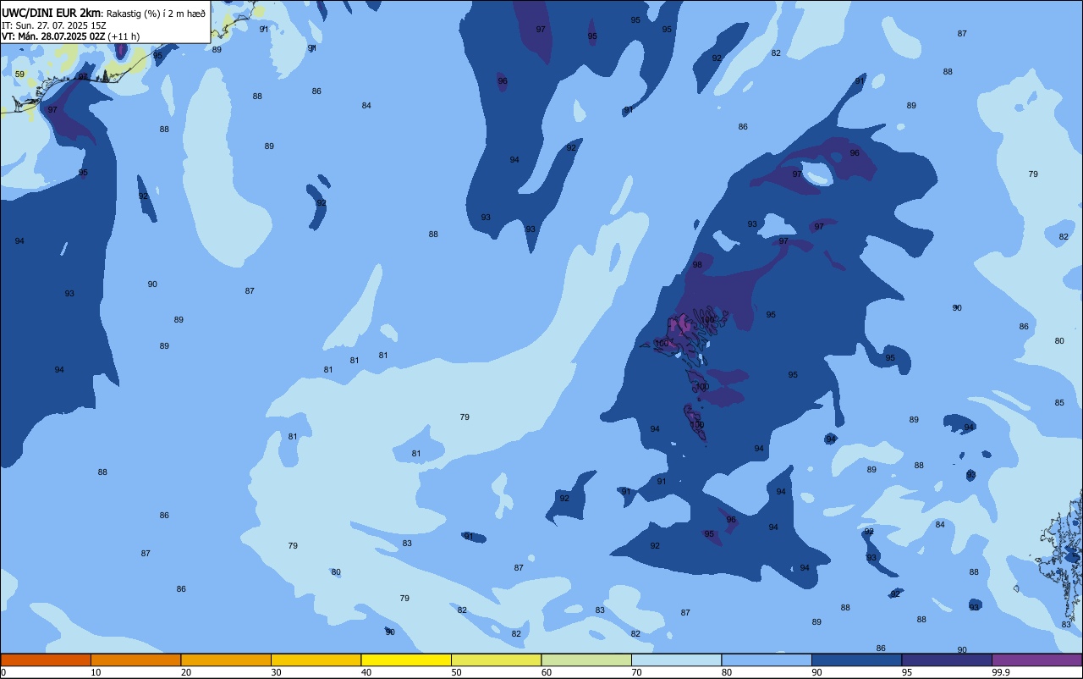This screenshot has height=679, width=1083.
Task: Click the '70' legend scale label
Action: [637, 672]
